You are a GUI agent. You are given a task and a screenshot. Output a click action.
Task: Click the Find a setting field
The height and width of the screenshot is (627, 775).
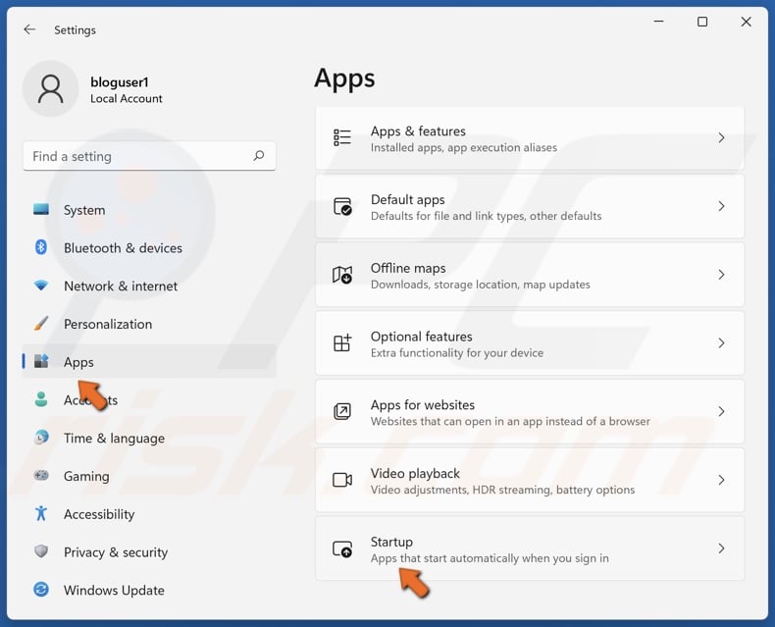[x=149, y=156]
